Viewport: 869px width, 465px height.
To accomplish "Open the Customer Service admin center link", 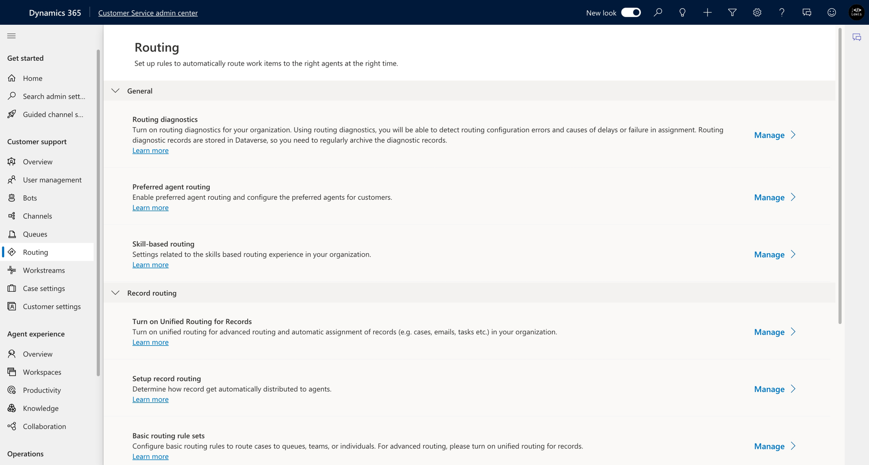I will click(x=148, y=13).
